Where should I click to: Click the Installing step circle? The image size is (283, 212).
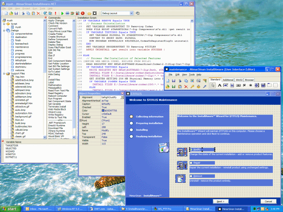click(x=131, y=130)
